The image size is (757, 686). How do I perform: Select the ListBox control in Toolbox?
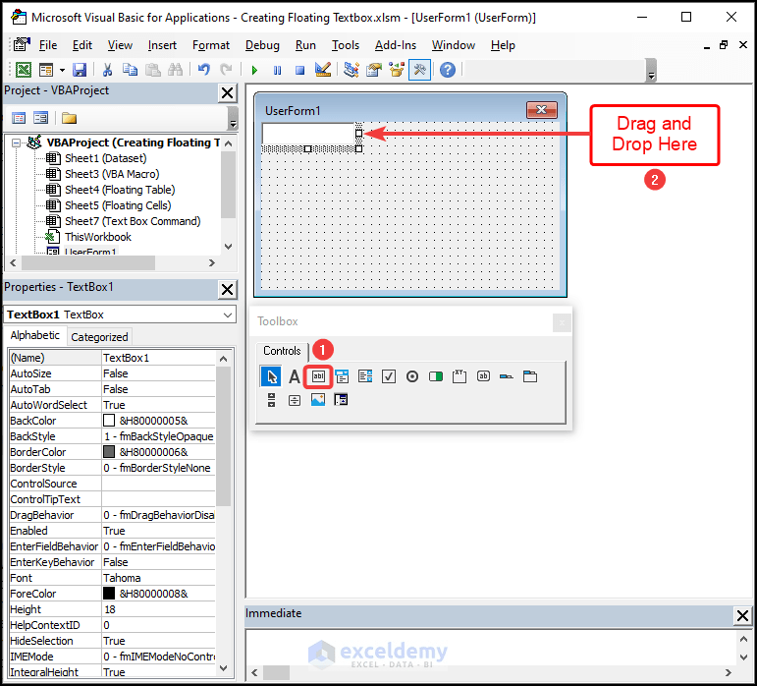point(365,376)
